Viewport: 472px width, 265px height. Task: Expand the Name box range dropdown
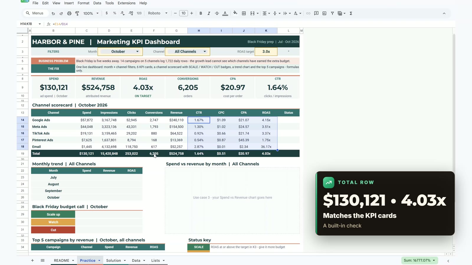click(40, 24)
